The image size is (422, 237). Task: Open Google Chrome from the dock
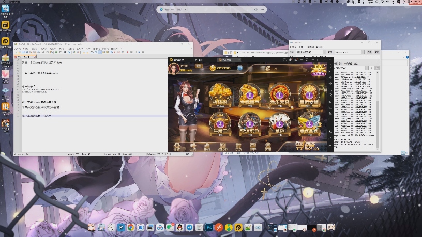click(131, 228)
